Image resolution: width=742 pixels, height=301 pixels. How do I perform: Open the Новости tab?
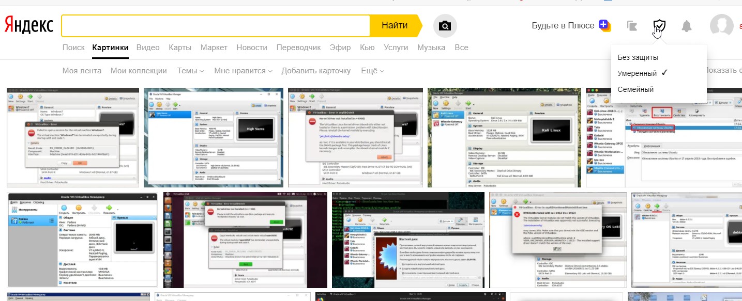pyautogui.click(x=252, y=47)
